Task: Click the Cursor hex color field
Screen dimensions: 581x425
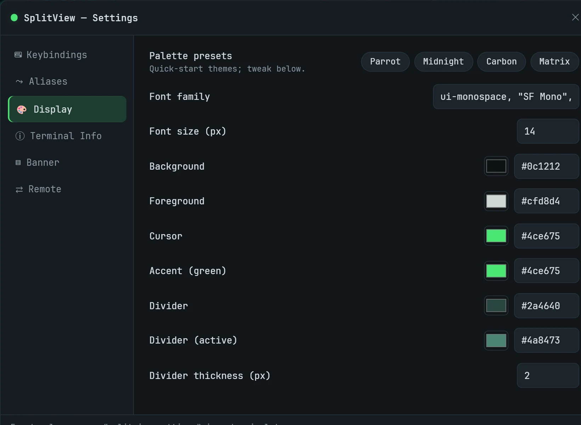Action: pyautogui.click(x=546, y=236)
